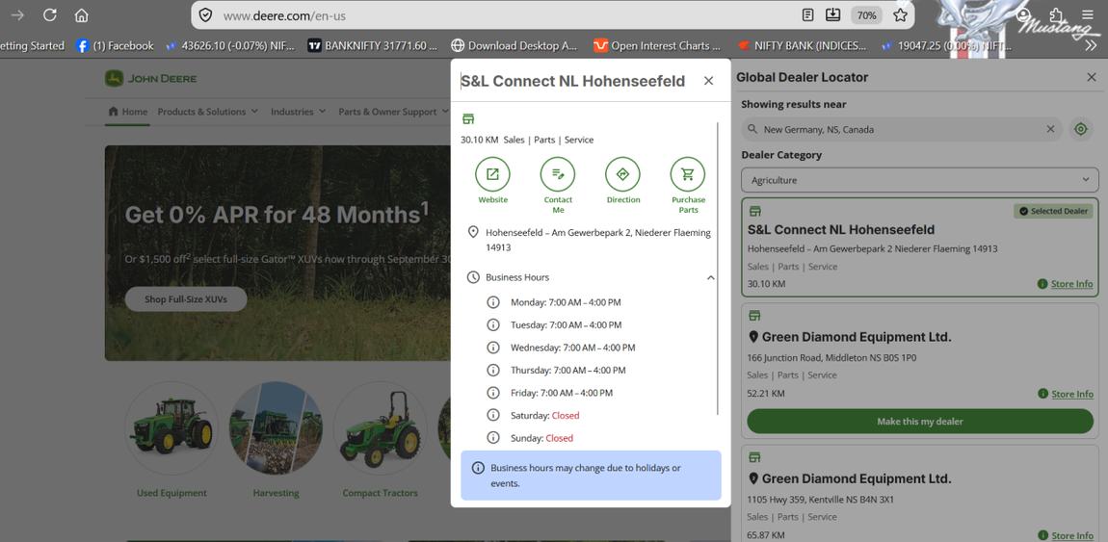Click info icon next to Tuesday hours
1108x542 pixels.
493,325
